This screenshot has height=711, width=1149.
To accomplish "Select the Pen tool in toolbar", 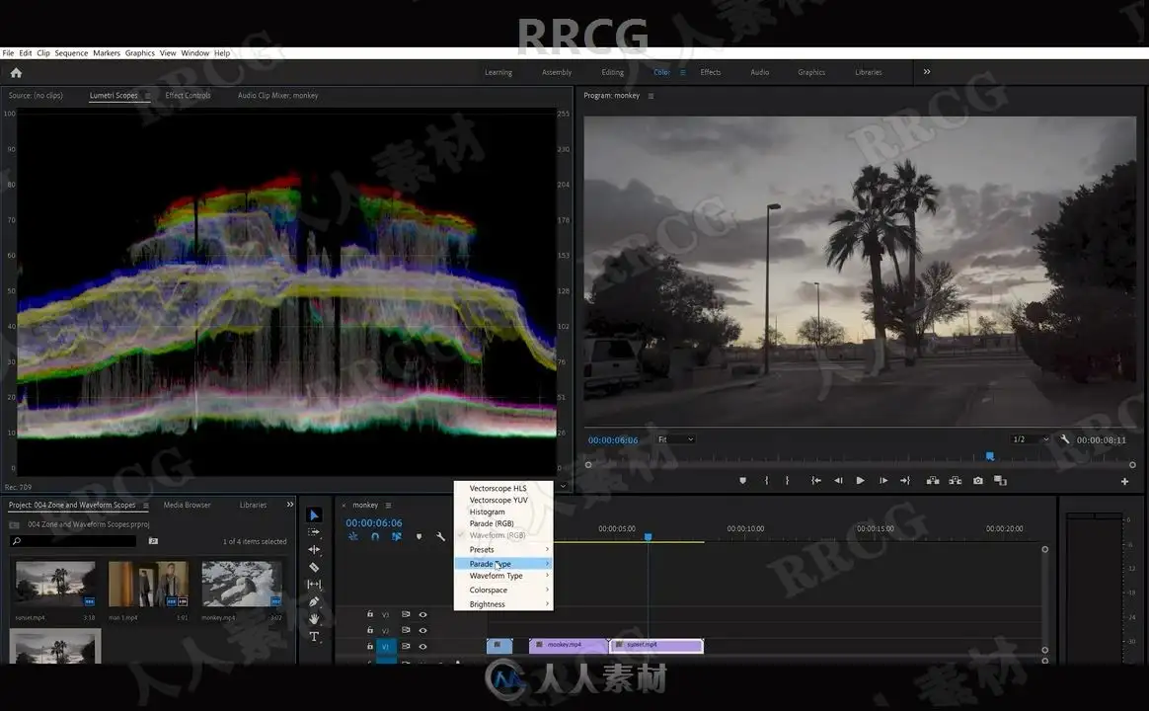I will pyautogui.click(x=314, y=601).
